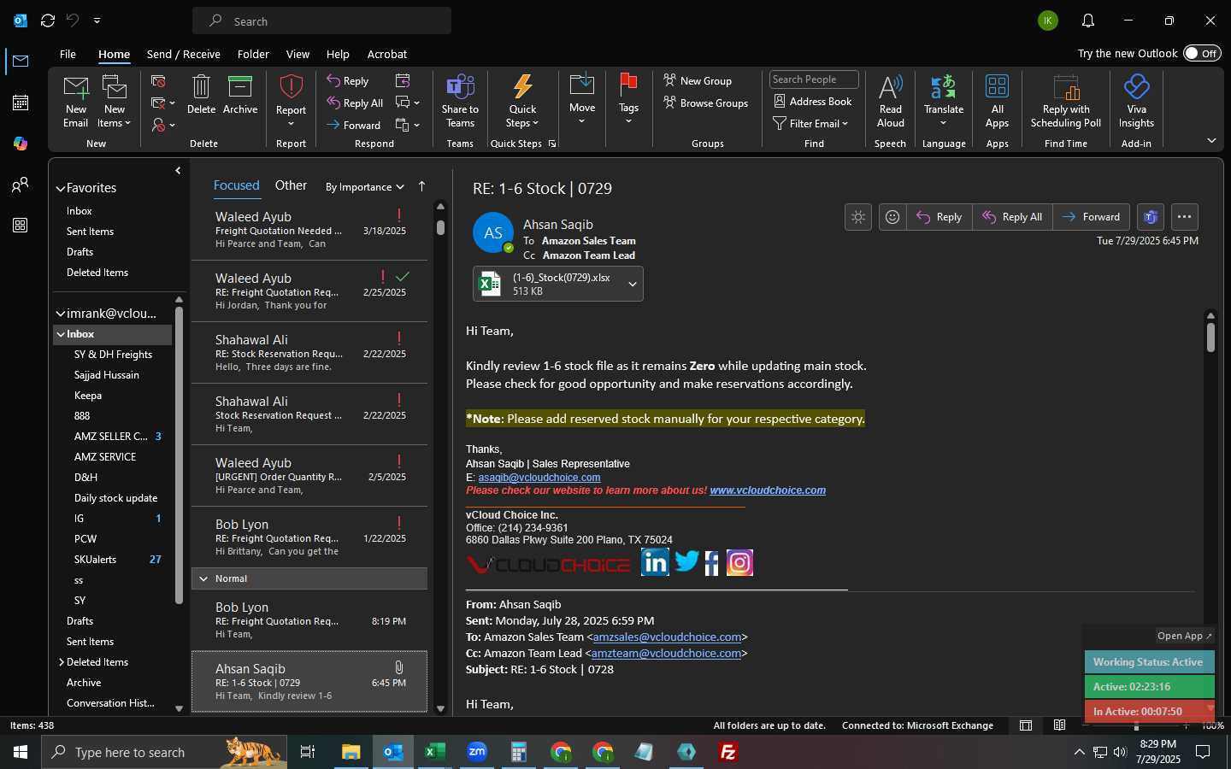Click the Ignore conversation icon in Delete group
The image size is (1231, 769).
(158, 81)
